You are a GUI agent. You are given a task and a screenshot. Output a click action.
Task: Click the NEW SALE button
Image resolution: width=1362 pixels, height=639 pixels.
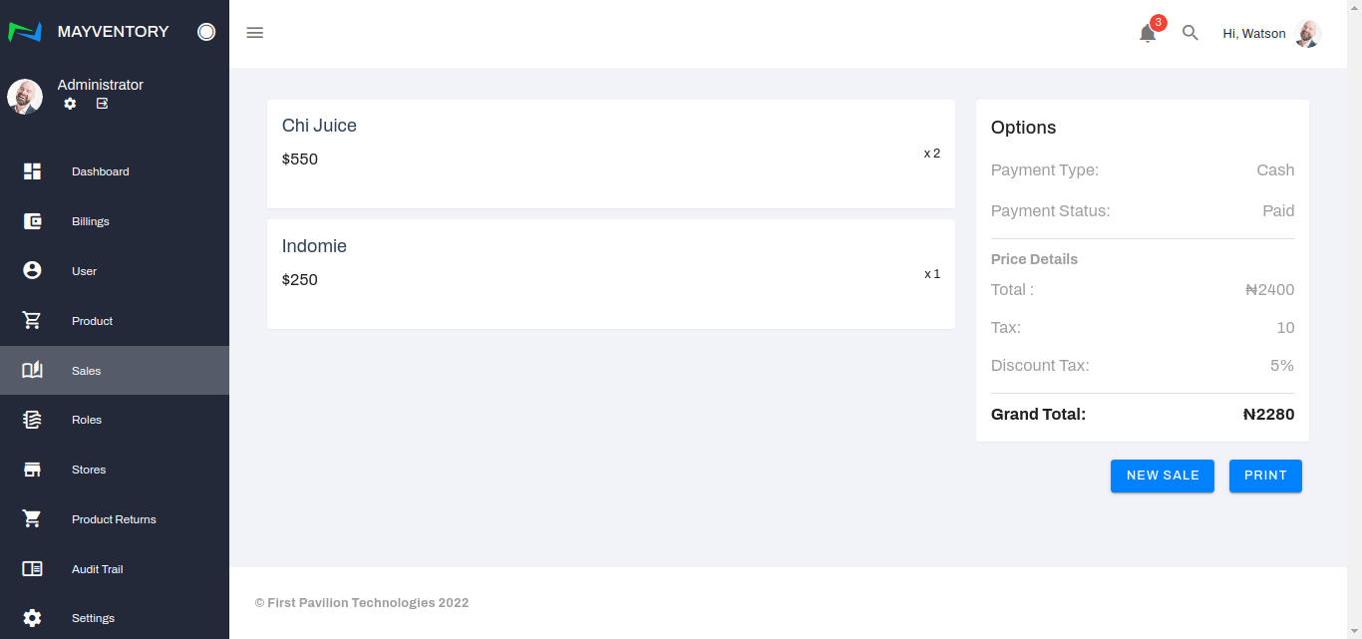[1163, 476]
